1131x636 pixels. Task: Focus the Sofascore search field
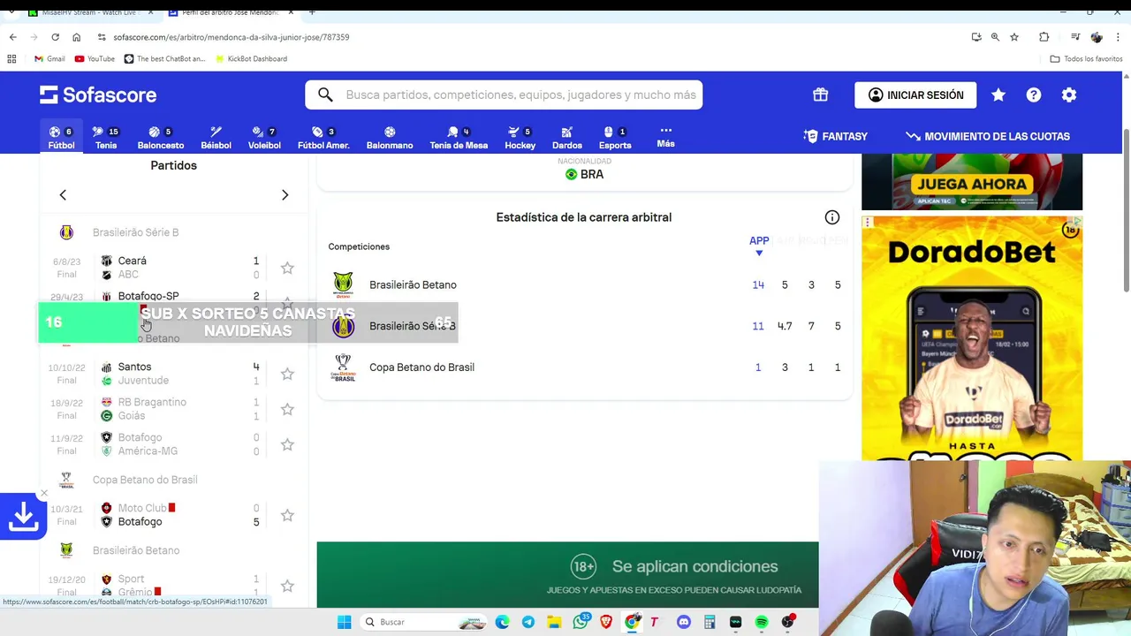point(504,95)
